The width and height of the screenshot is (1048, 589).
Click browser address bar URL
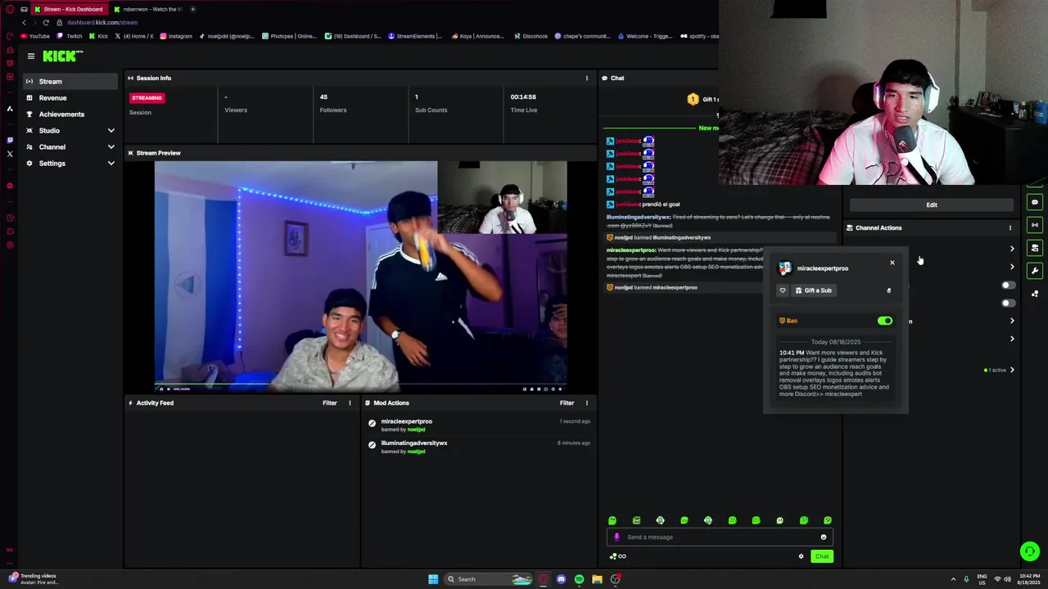point(102,23)
